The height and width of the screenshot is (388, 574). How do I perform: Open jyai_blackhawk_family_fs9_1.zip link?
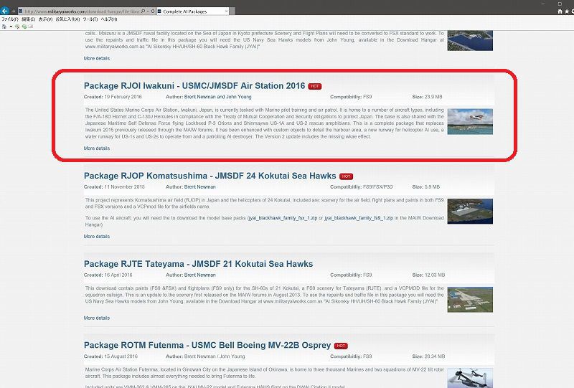359,218
